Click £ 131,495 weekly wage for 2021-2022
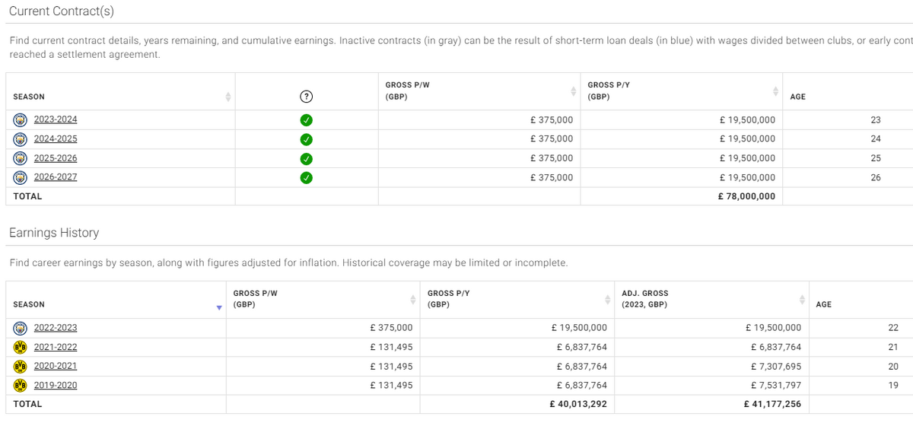This screenshot has height=423, width=913. coord(391,347)
